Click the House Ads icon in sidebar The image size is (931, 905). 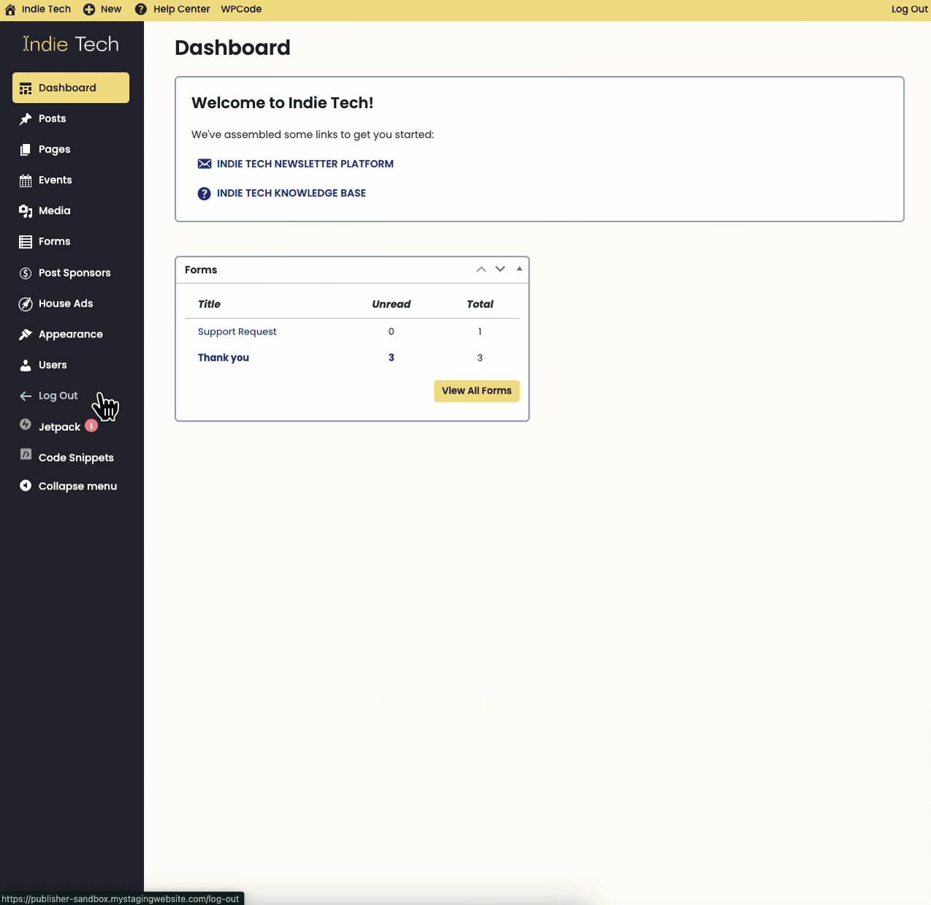pyautogui.click(x=26, y=304)
